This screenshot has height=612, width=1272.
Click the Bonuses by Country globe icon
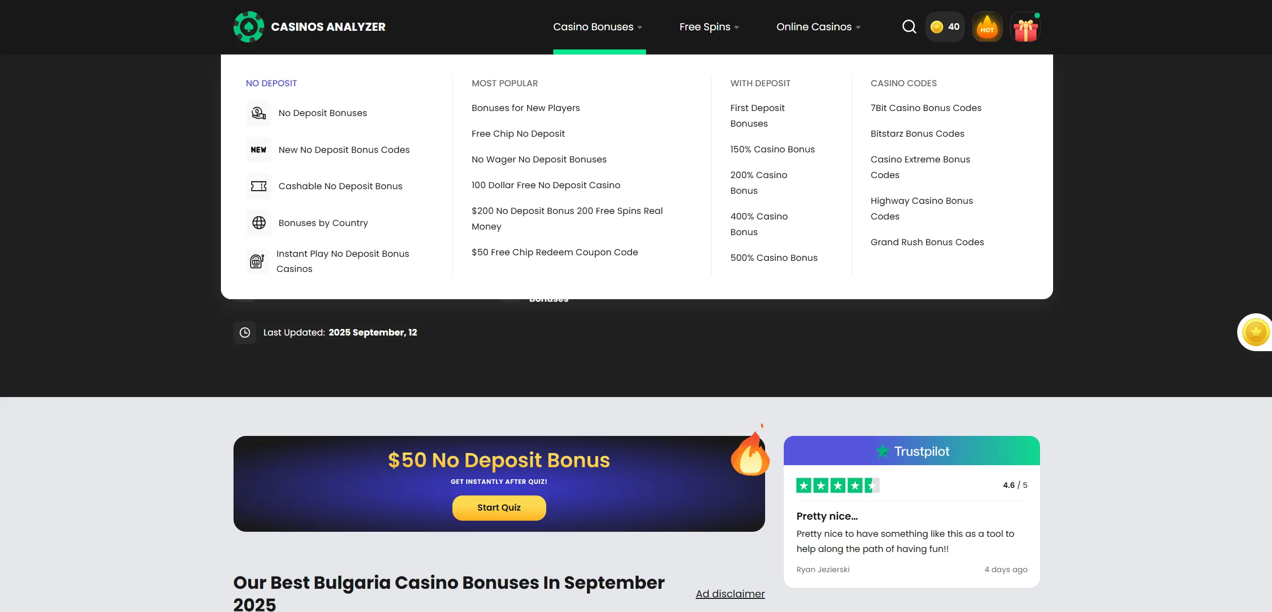(x=259, y=222)
